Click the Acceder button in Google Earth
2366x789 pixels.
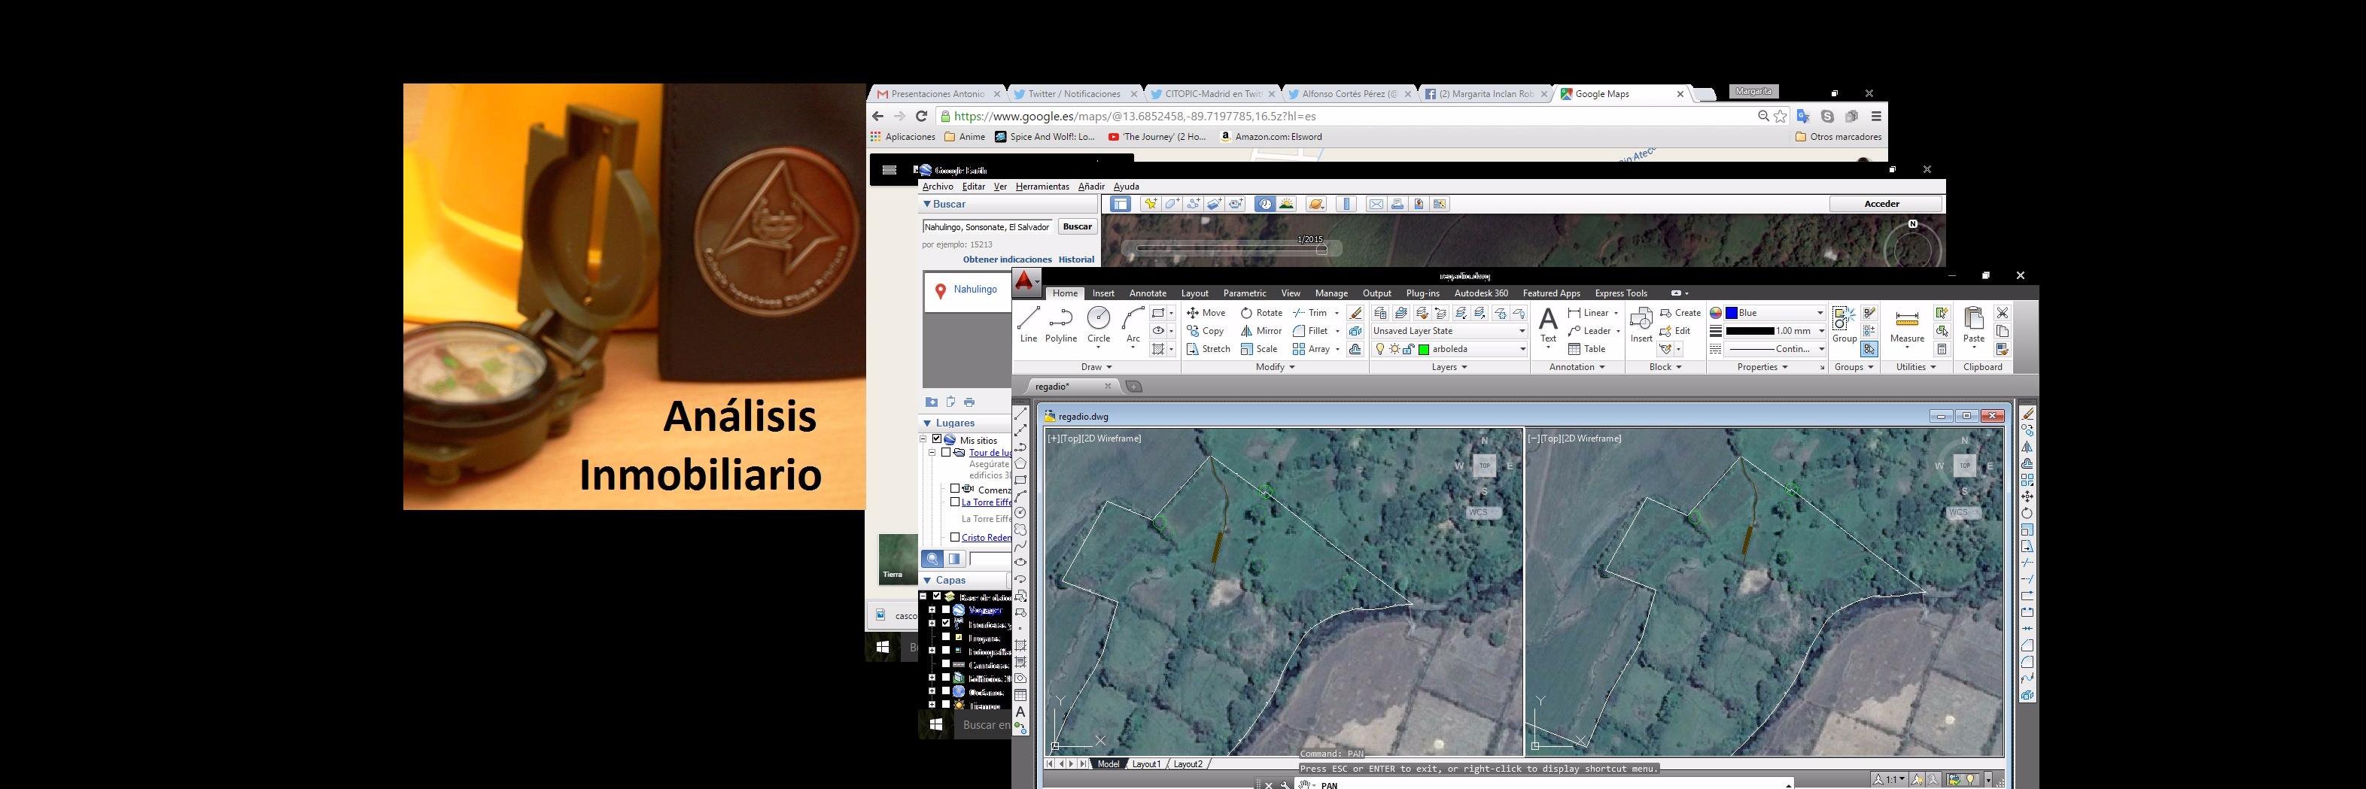pyautogui.click(x=1881, y=204)
